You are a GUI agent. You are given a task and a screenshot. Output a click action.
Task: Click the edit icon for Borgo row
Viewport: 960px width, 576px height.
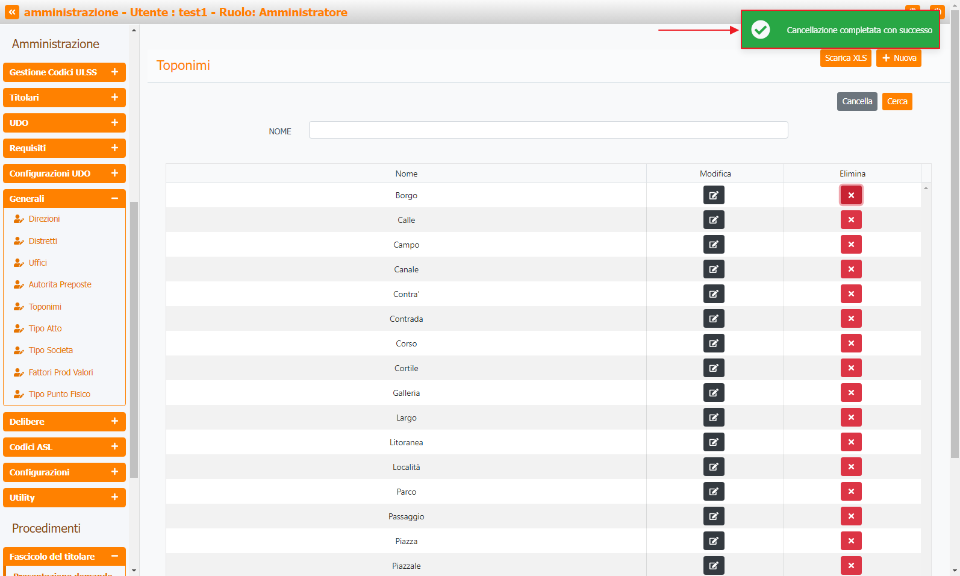(714, 195)
